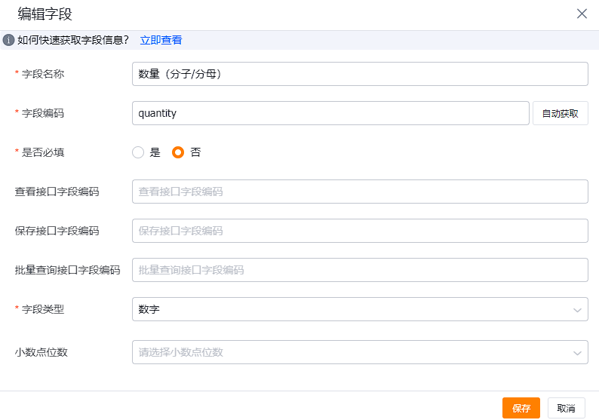Click the chevron arrow of 小数点位数 dropdown

coord(577,353)
